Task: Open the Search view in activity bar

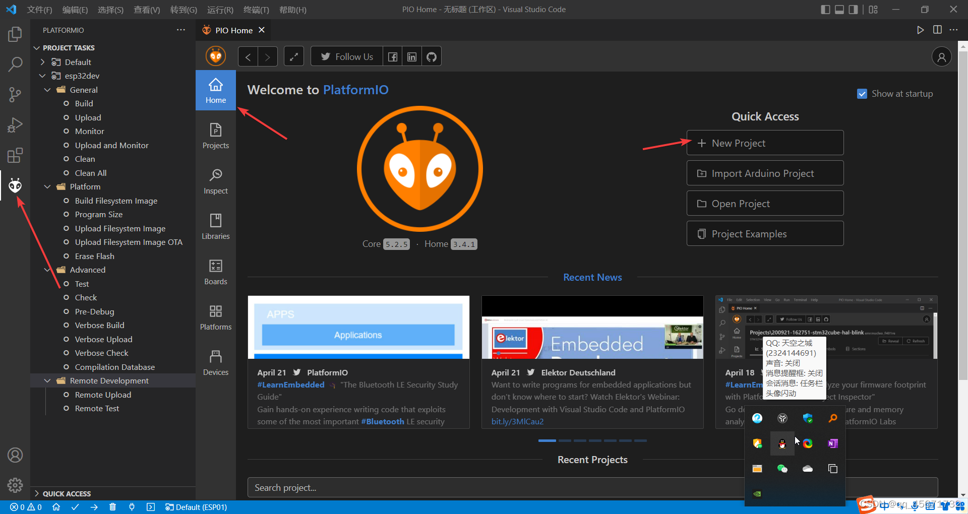Action: pos(15,65)
